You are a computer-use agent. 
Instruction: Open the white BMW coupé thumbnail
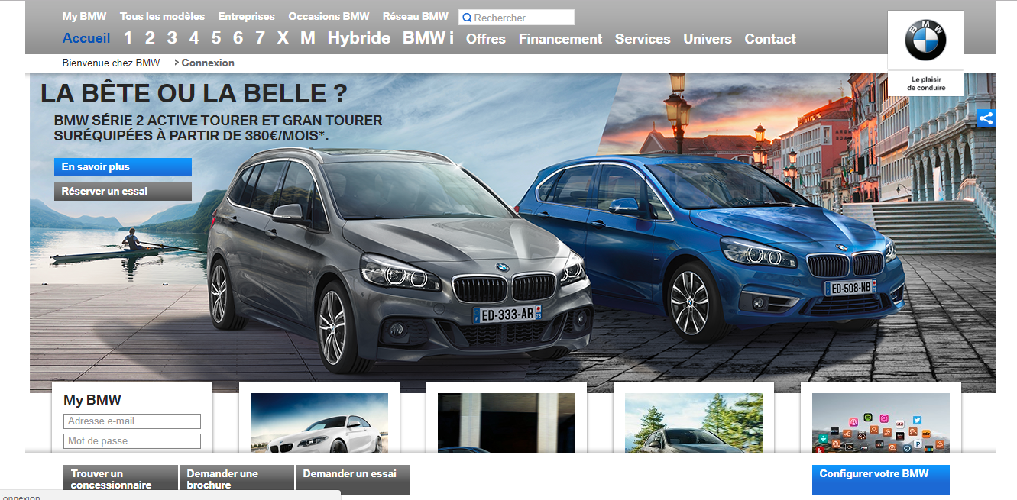coord(319,423)
